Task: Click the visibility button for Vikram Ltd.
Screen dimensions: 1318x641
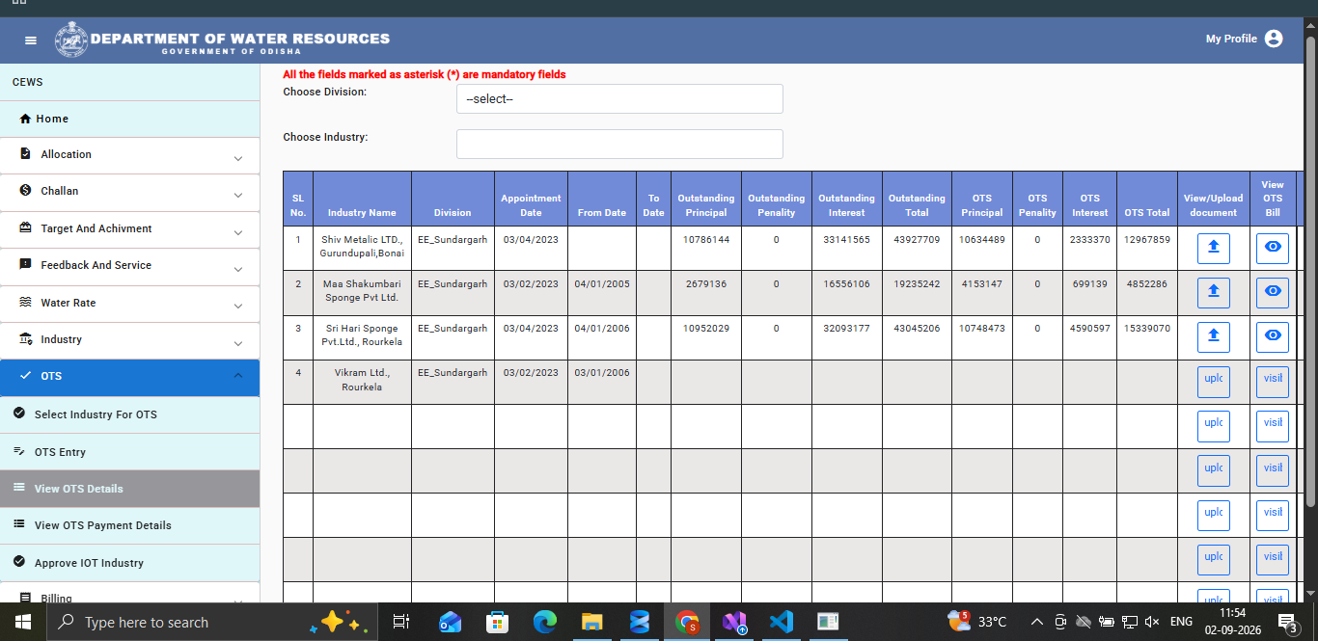Action: (1273, 382)
